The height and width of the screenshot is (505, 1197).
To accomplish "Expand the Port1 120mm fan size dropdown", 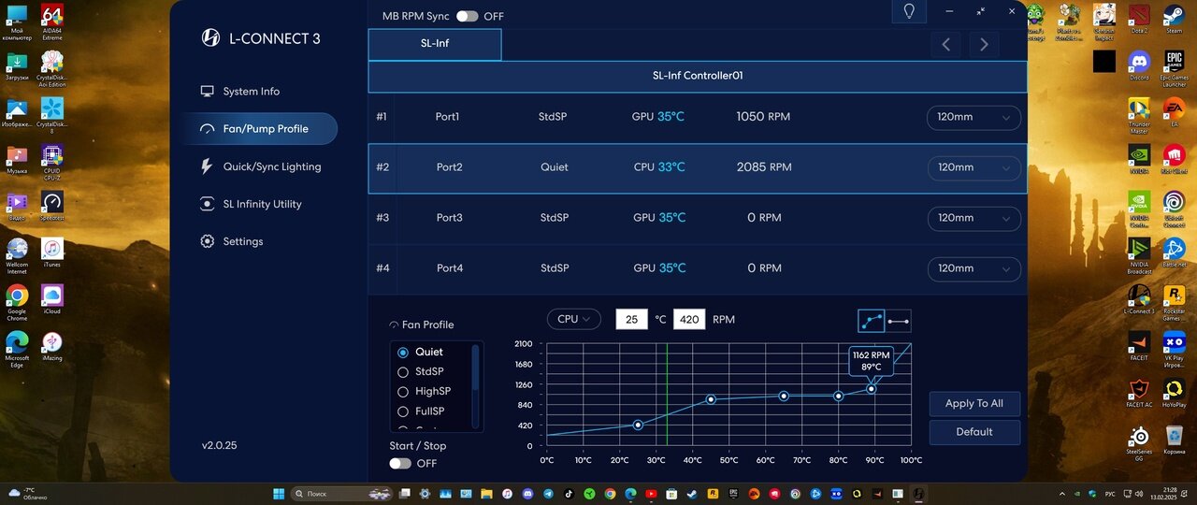I will point(973,117).
